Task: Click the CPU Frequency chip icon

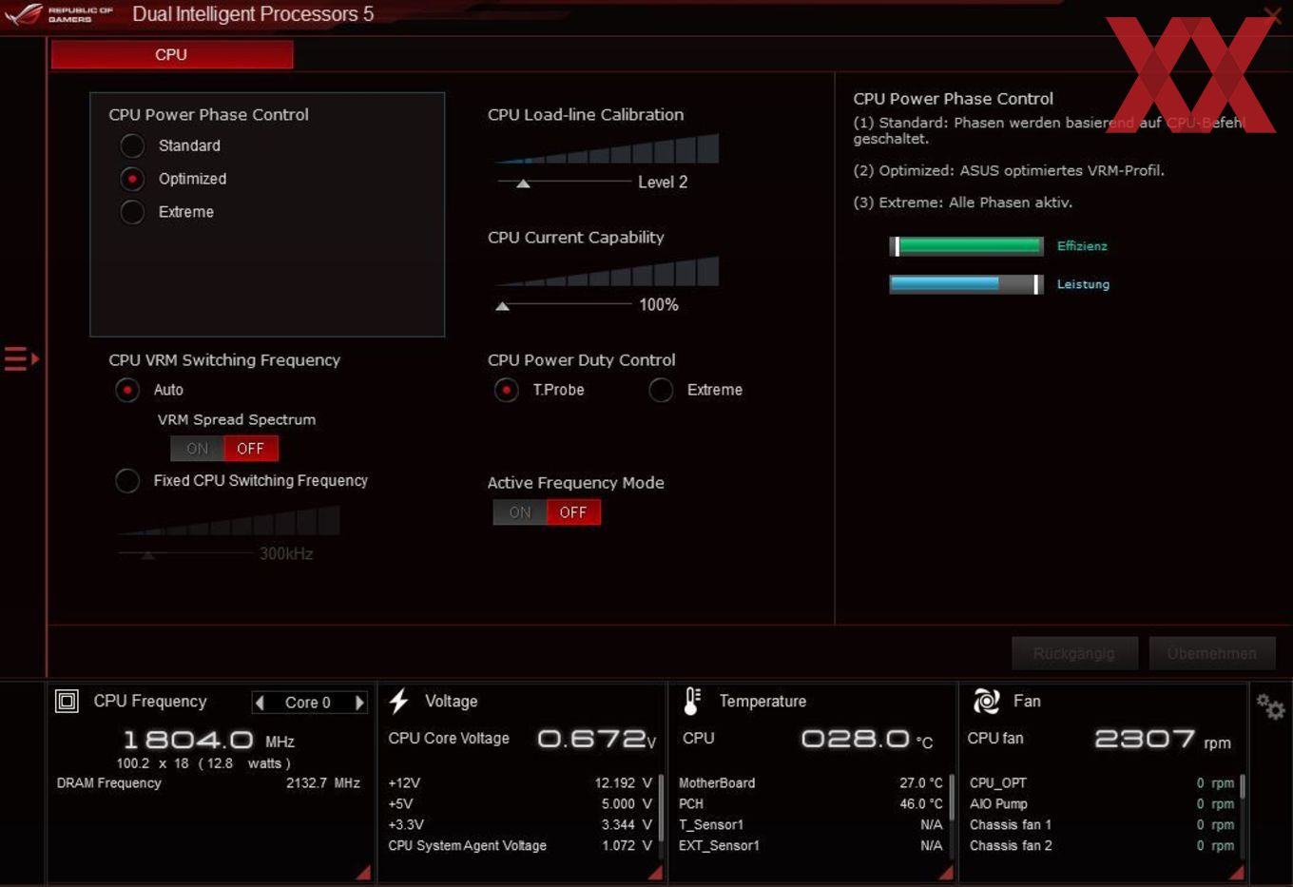Action: 67,702
